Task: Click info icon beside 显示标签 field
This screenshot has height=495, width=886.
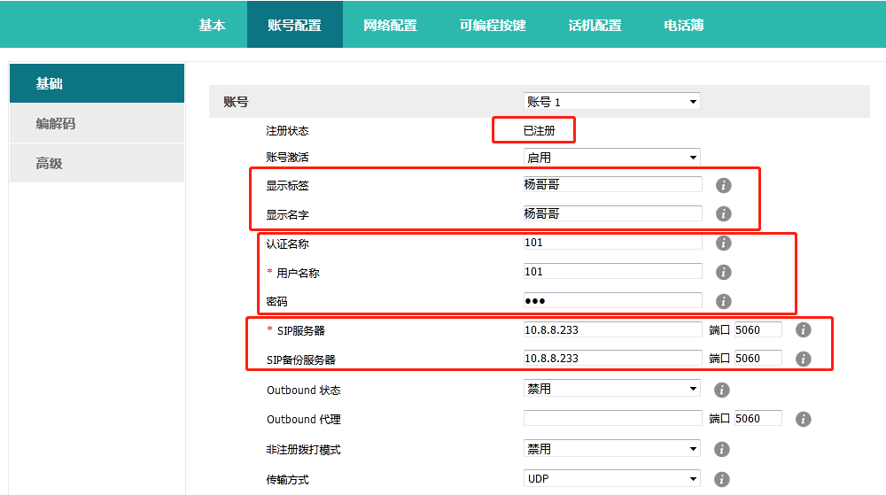Action: 723,185
